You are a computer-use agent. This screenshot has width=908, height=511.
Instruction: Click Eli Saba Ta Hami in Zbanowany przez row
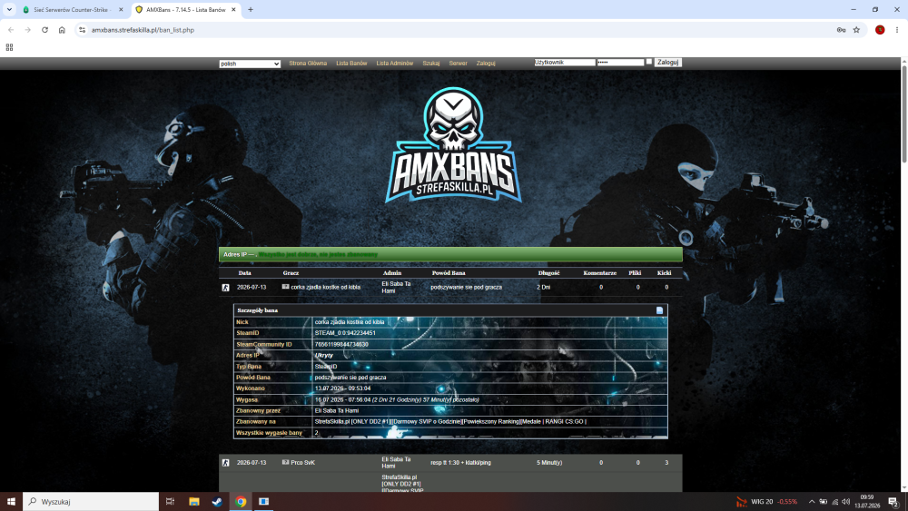pos(337,411)
